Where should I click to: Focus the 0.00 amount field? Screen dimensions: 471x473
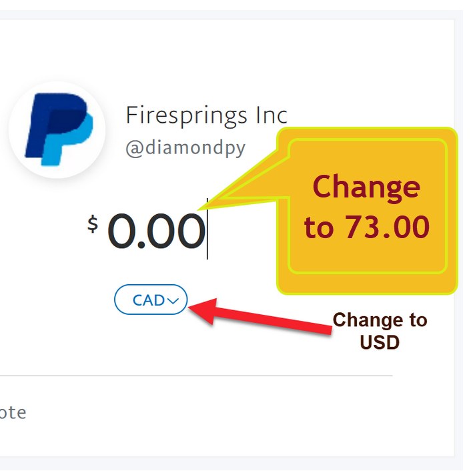point(156,231)
